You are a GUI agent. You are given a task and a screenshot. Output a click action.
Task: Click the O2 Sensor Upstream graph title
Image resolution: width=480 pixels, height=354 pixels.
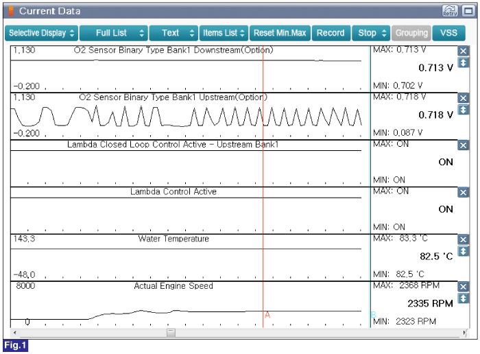(173, 97)
